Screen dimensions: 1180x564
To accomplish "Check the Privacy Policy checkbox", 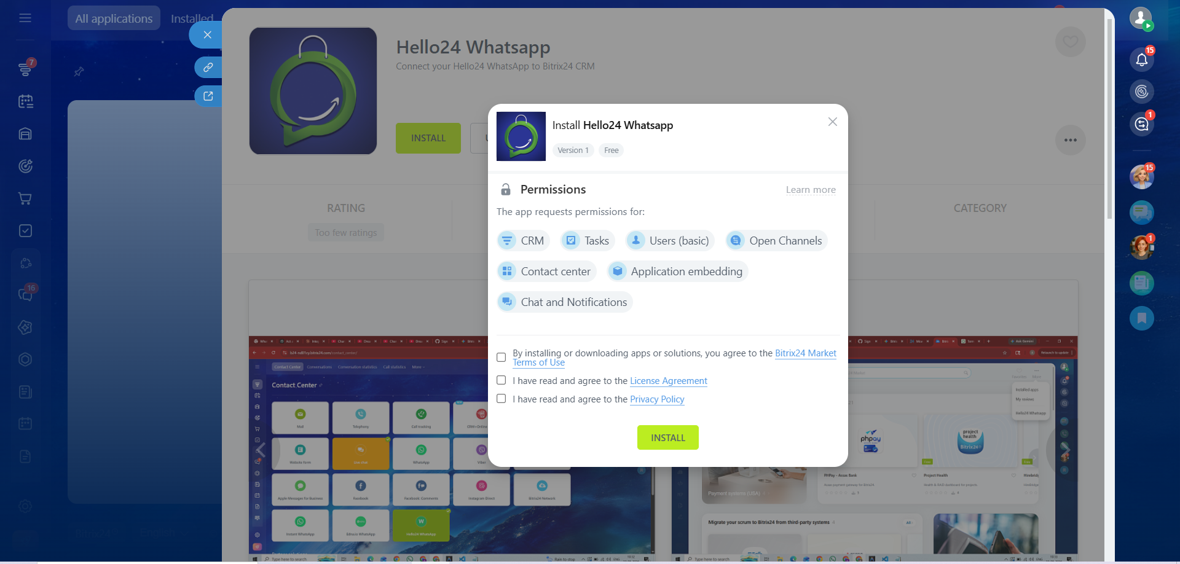I will 502,399.
